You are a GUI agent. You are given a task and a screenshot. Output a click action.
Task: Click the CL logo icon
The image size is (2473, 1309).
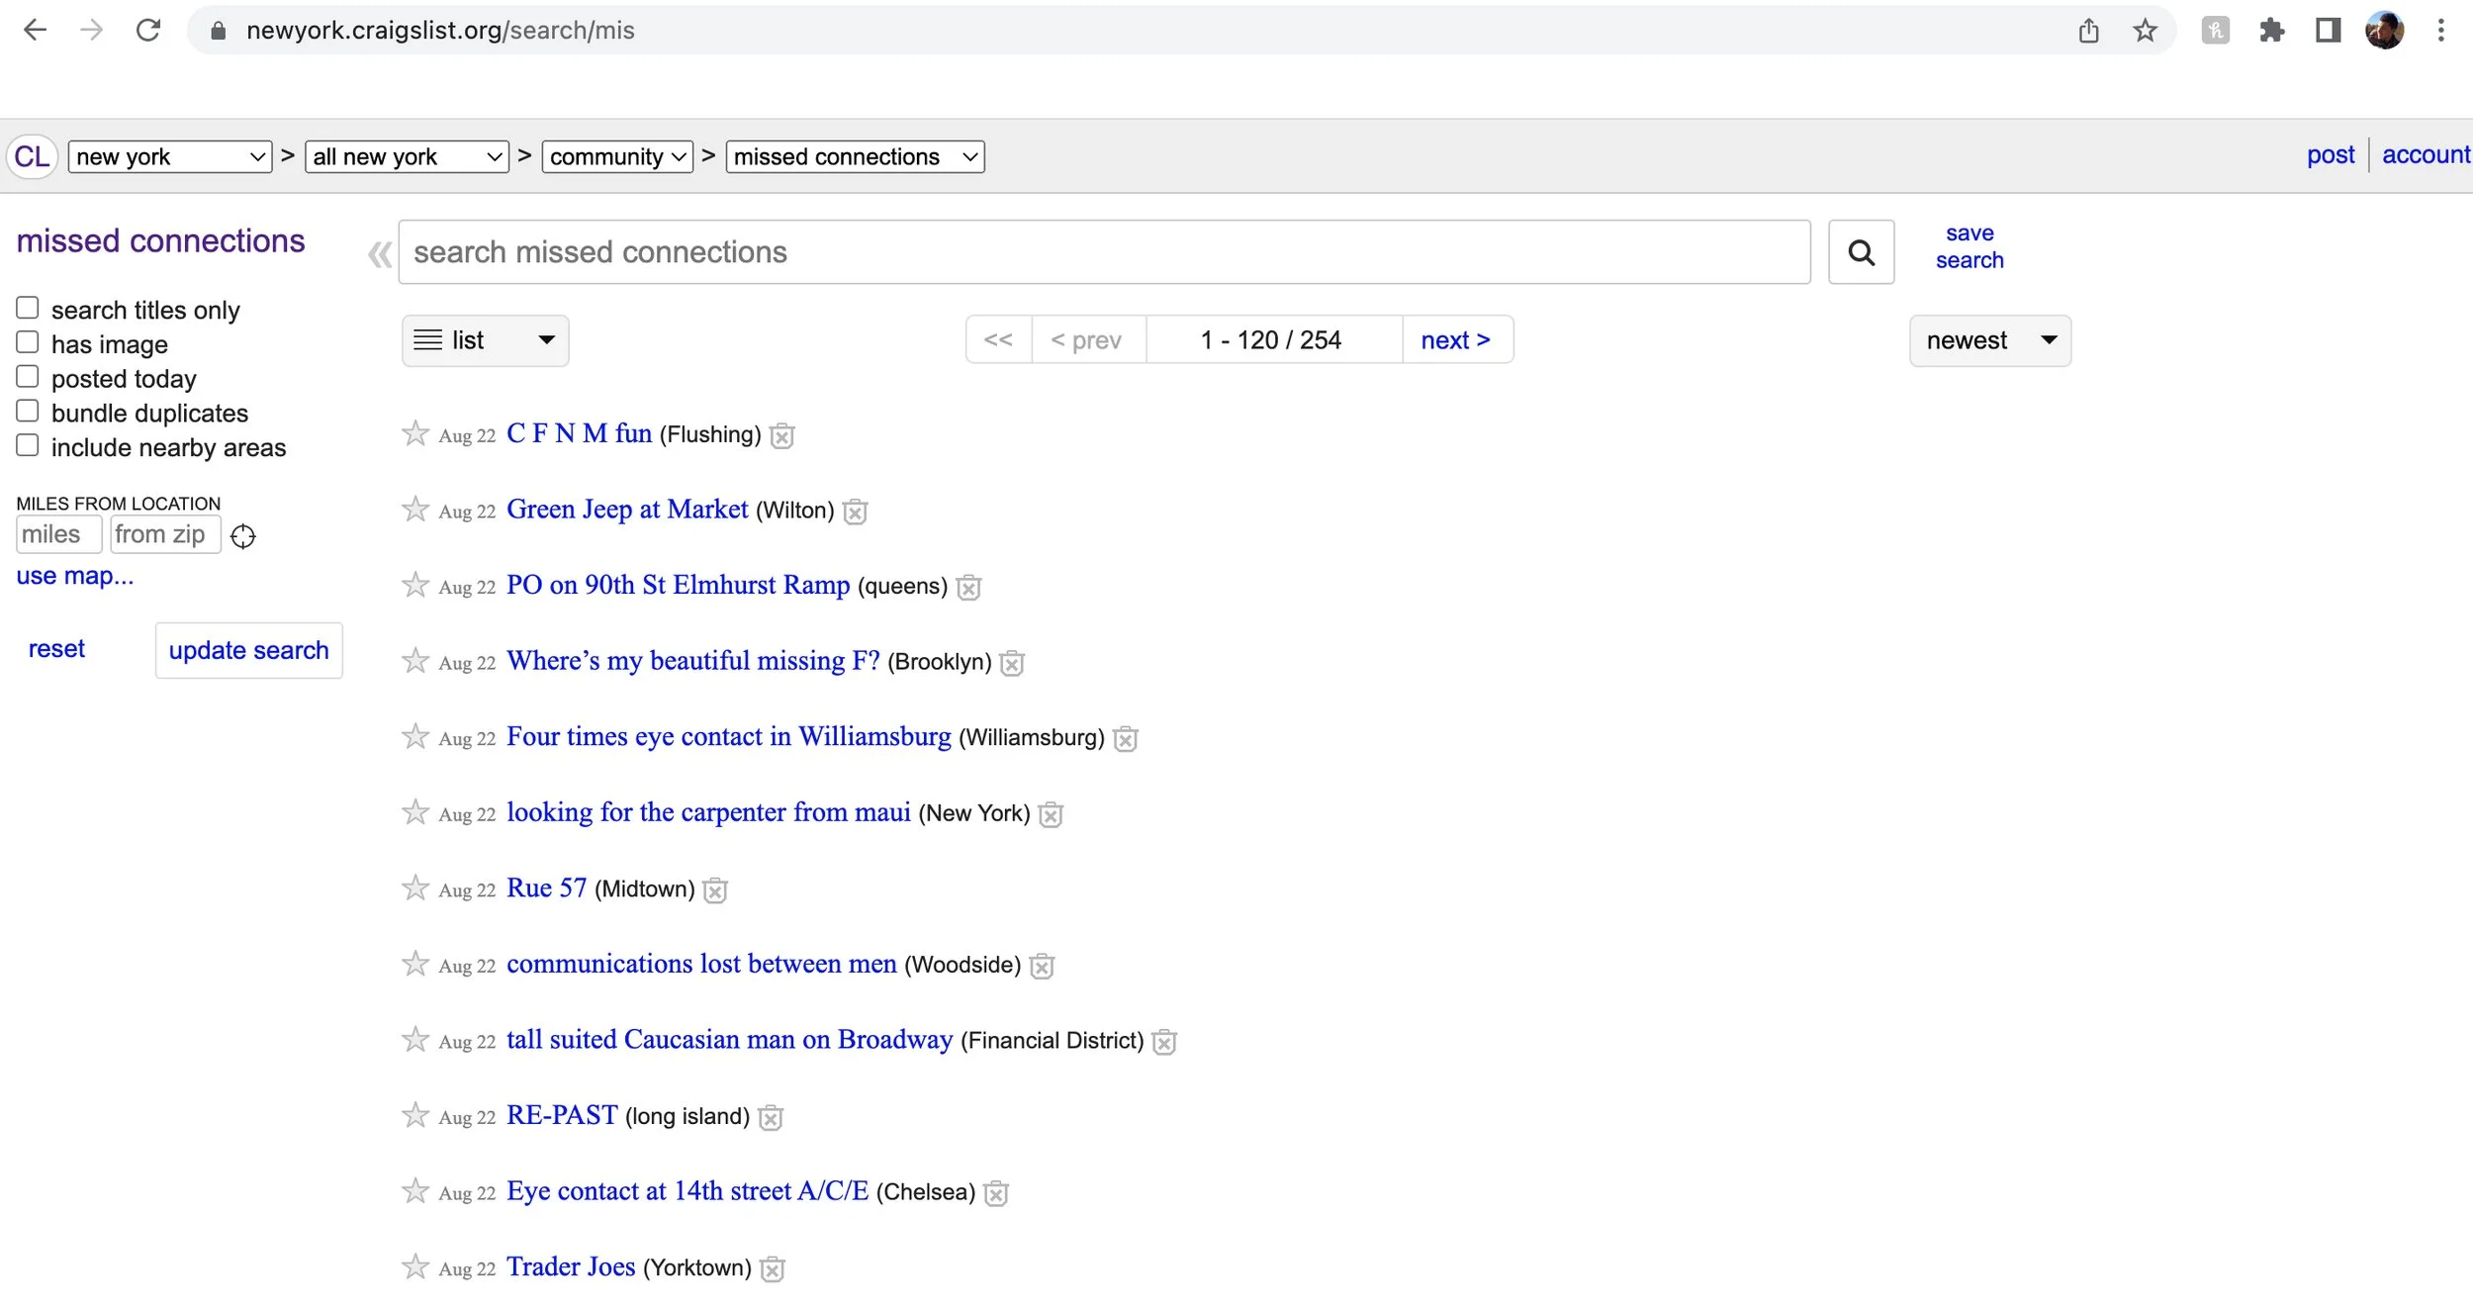pyautogui.click(x=32, y=156)
